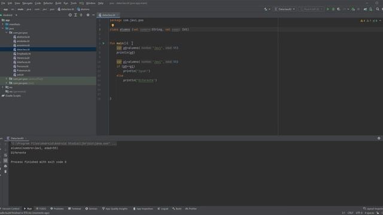Click dataclass.kt in the breadcrumb bar
Viewport: 383px width, 215px height.
coord(66,10)
